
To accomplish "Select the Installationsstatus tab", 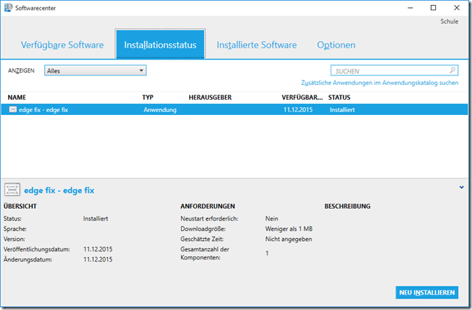I will [x=161, y=45].
